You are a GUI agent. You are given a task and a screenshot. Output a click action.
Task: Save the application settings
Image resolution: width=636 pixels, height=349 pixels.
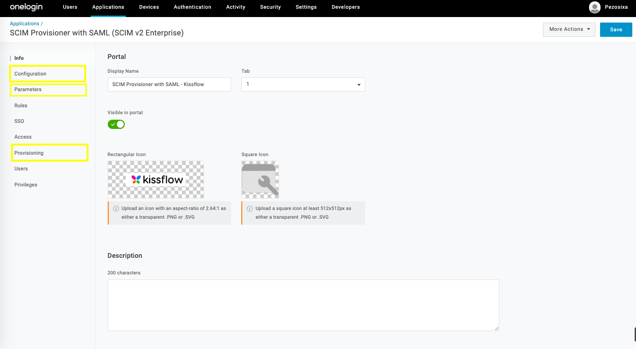616,29
